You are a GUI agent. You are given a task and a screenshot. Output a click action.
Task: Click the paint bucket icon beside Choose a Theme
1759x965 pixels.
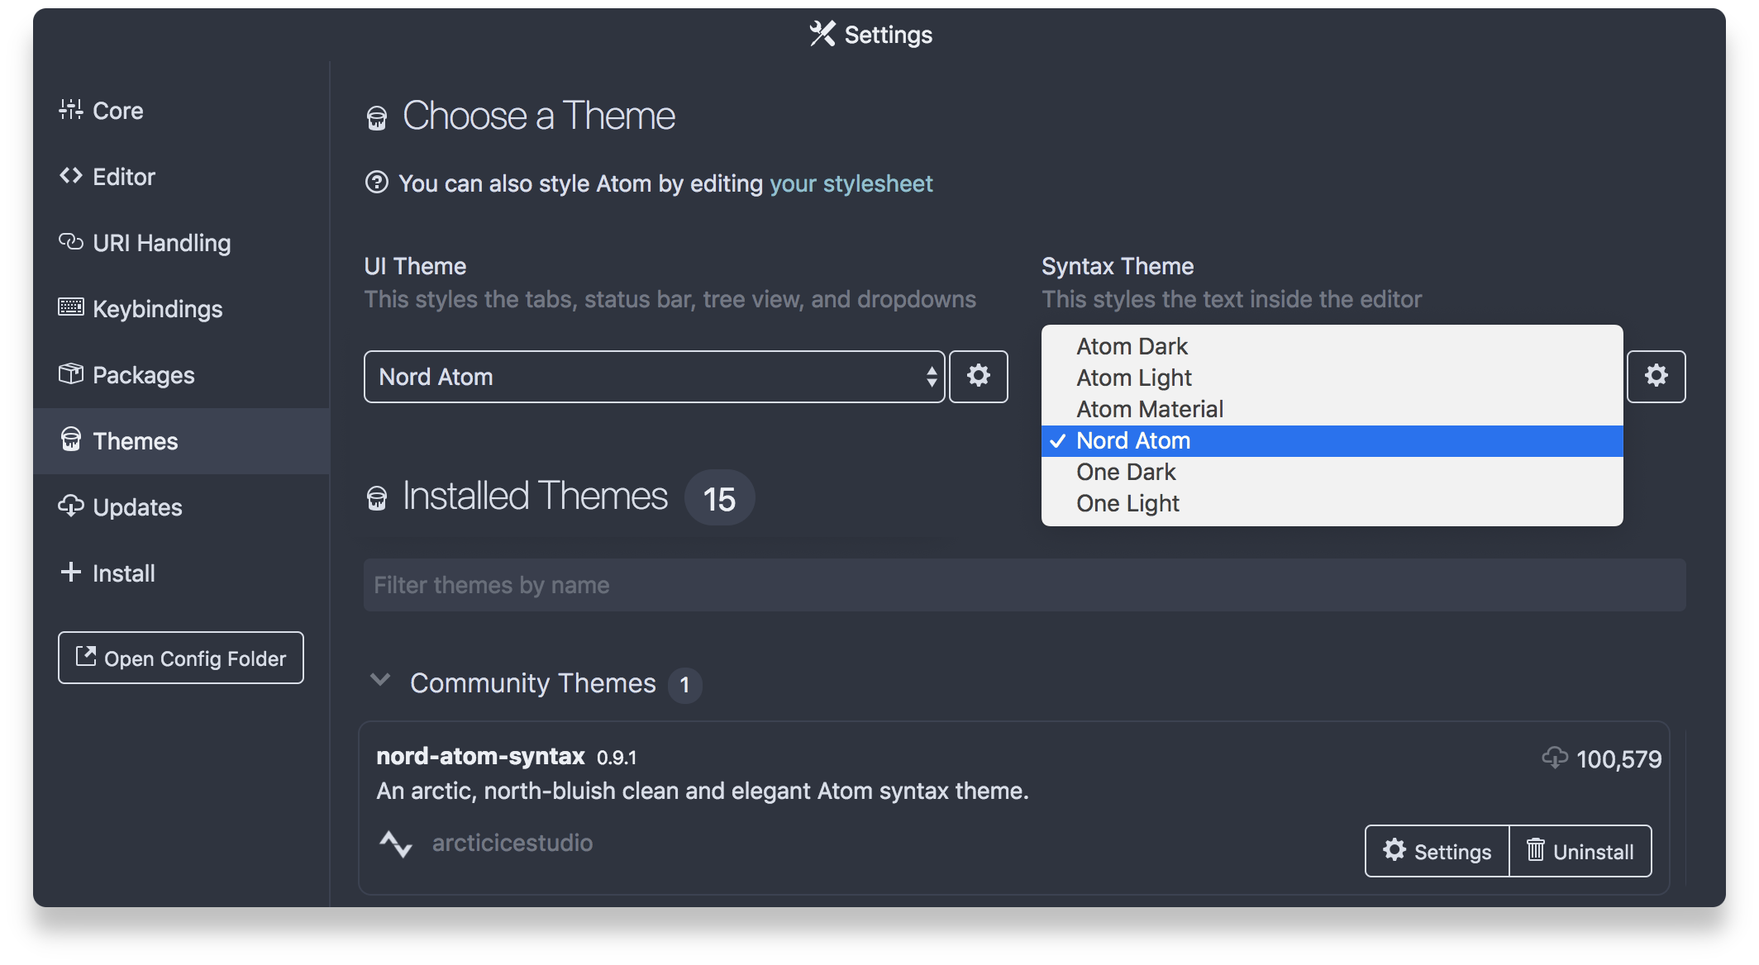377,118
